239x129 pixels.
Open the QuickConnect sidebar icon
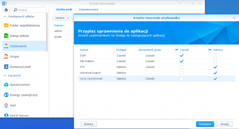point(6,85)
